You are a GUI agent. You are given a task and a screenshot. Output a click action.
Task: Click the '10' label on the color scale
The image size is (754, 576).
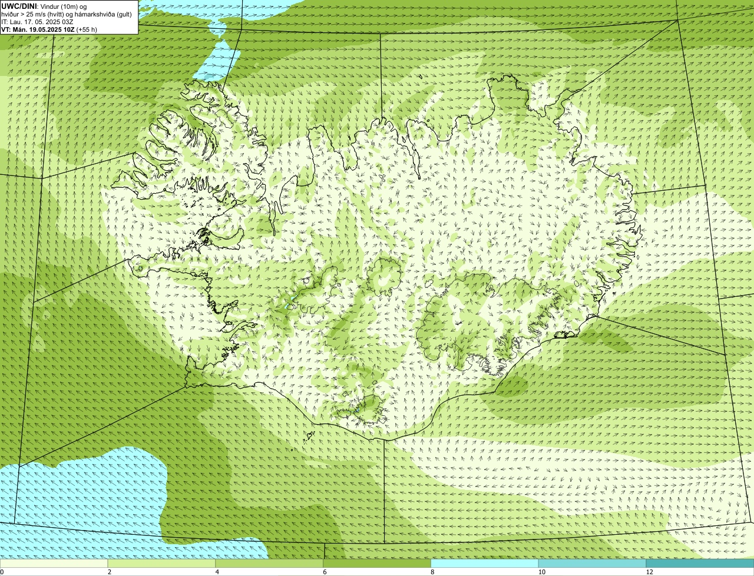[x=542, y=572]
